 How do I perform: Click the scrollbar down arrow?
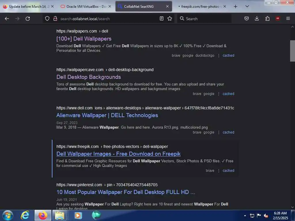292,207
